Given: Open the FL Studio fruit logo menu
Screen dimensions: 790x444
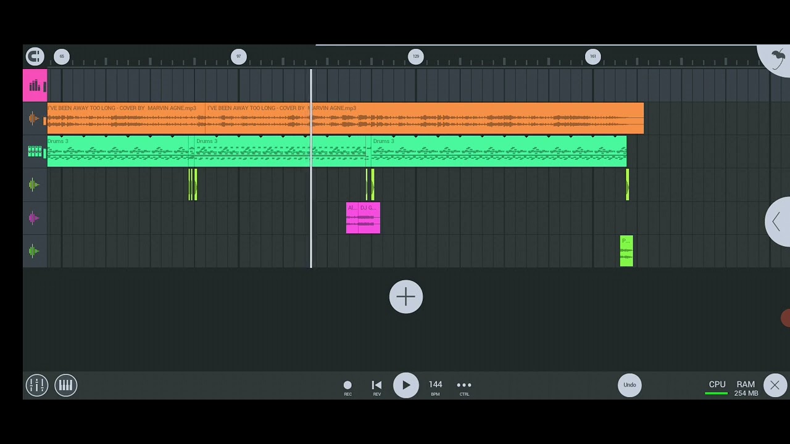Looking at the screenshot, I should click(776, 59).
